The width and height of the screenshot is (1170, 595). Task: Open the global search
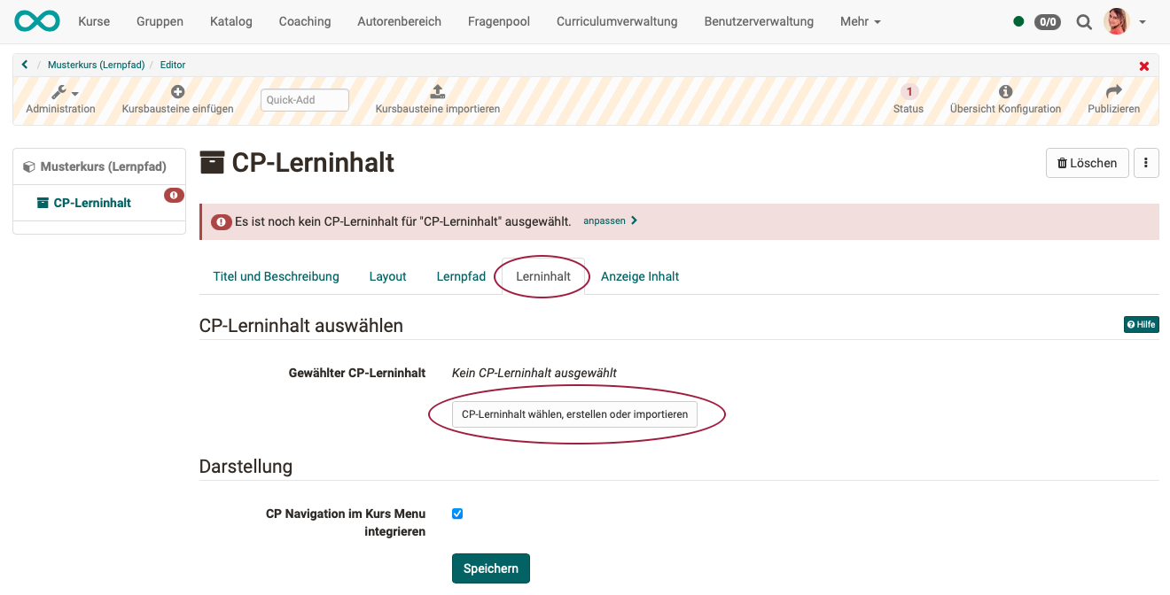[1084, 21]
